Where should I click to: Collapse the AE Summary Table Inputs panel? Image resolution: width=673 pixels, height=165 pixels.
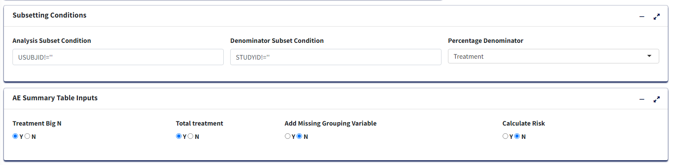[x=642, y=99]
